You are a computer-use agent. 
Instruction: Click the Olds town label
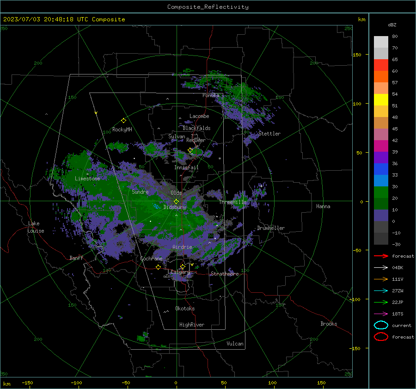pyautogui.click(x=176, y=193)
